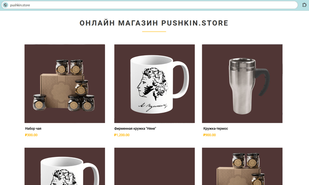The image size is (309, 185).
Task: Click the ₽1,200.00 price label
Action: tap(122, 135)
